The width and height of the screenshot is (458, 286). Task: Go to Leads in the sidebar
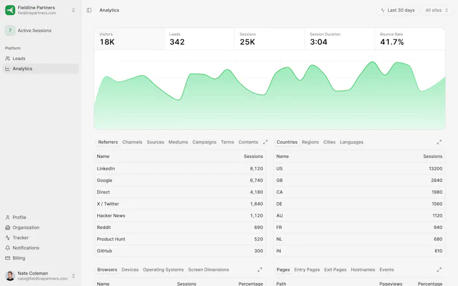click(x=41, y=58)
